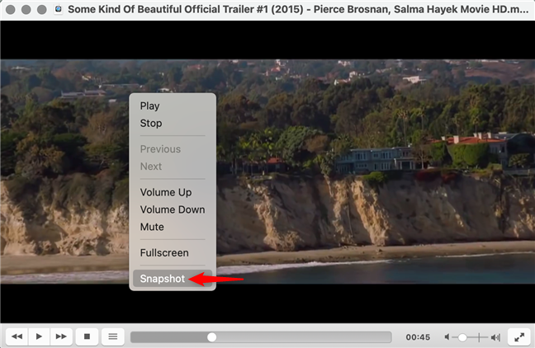The height and width of the screenshot is (348, 535).
Task: Select Mute in the context menu
Action: pos(173,227)
